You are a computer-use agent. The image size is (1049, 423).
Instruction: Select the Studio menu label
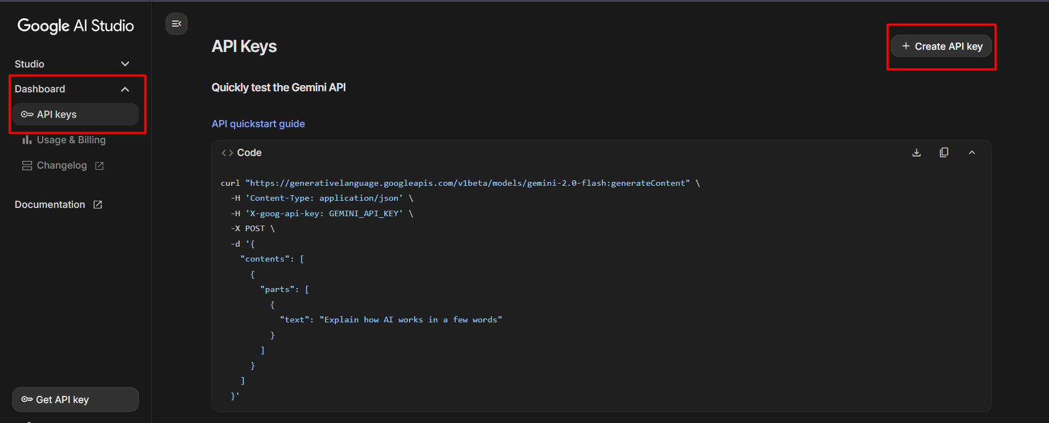(29, 64)
